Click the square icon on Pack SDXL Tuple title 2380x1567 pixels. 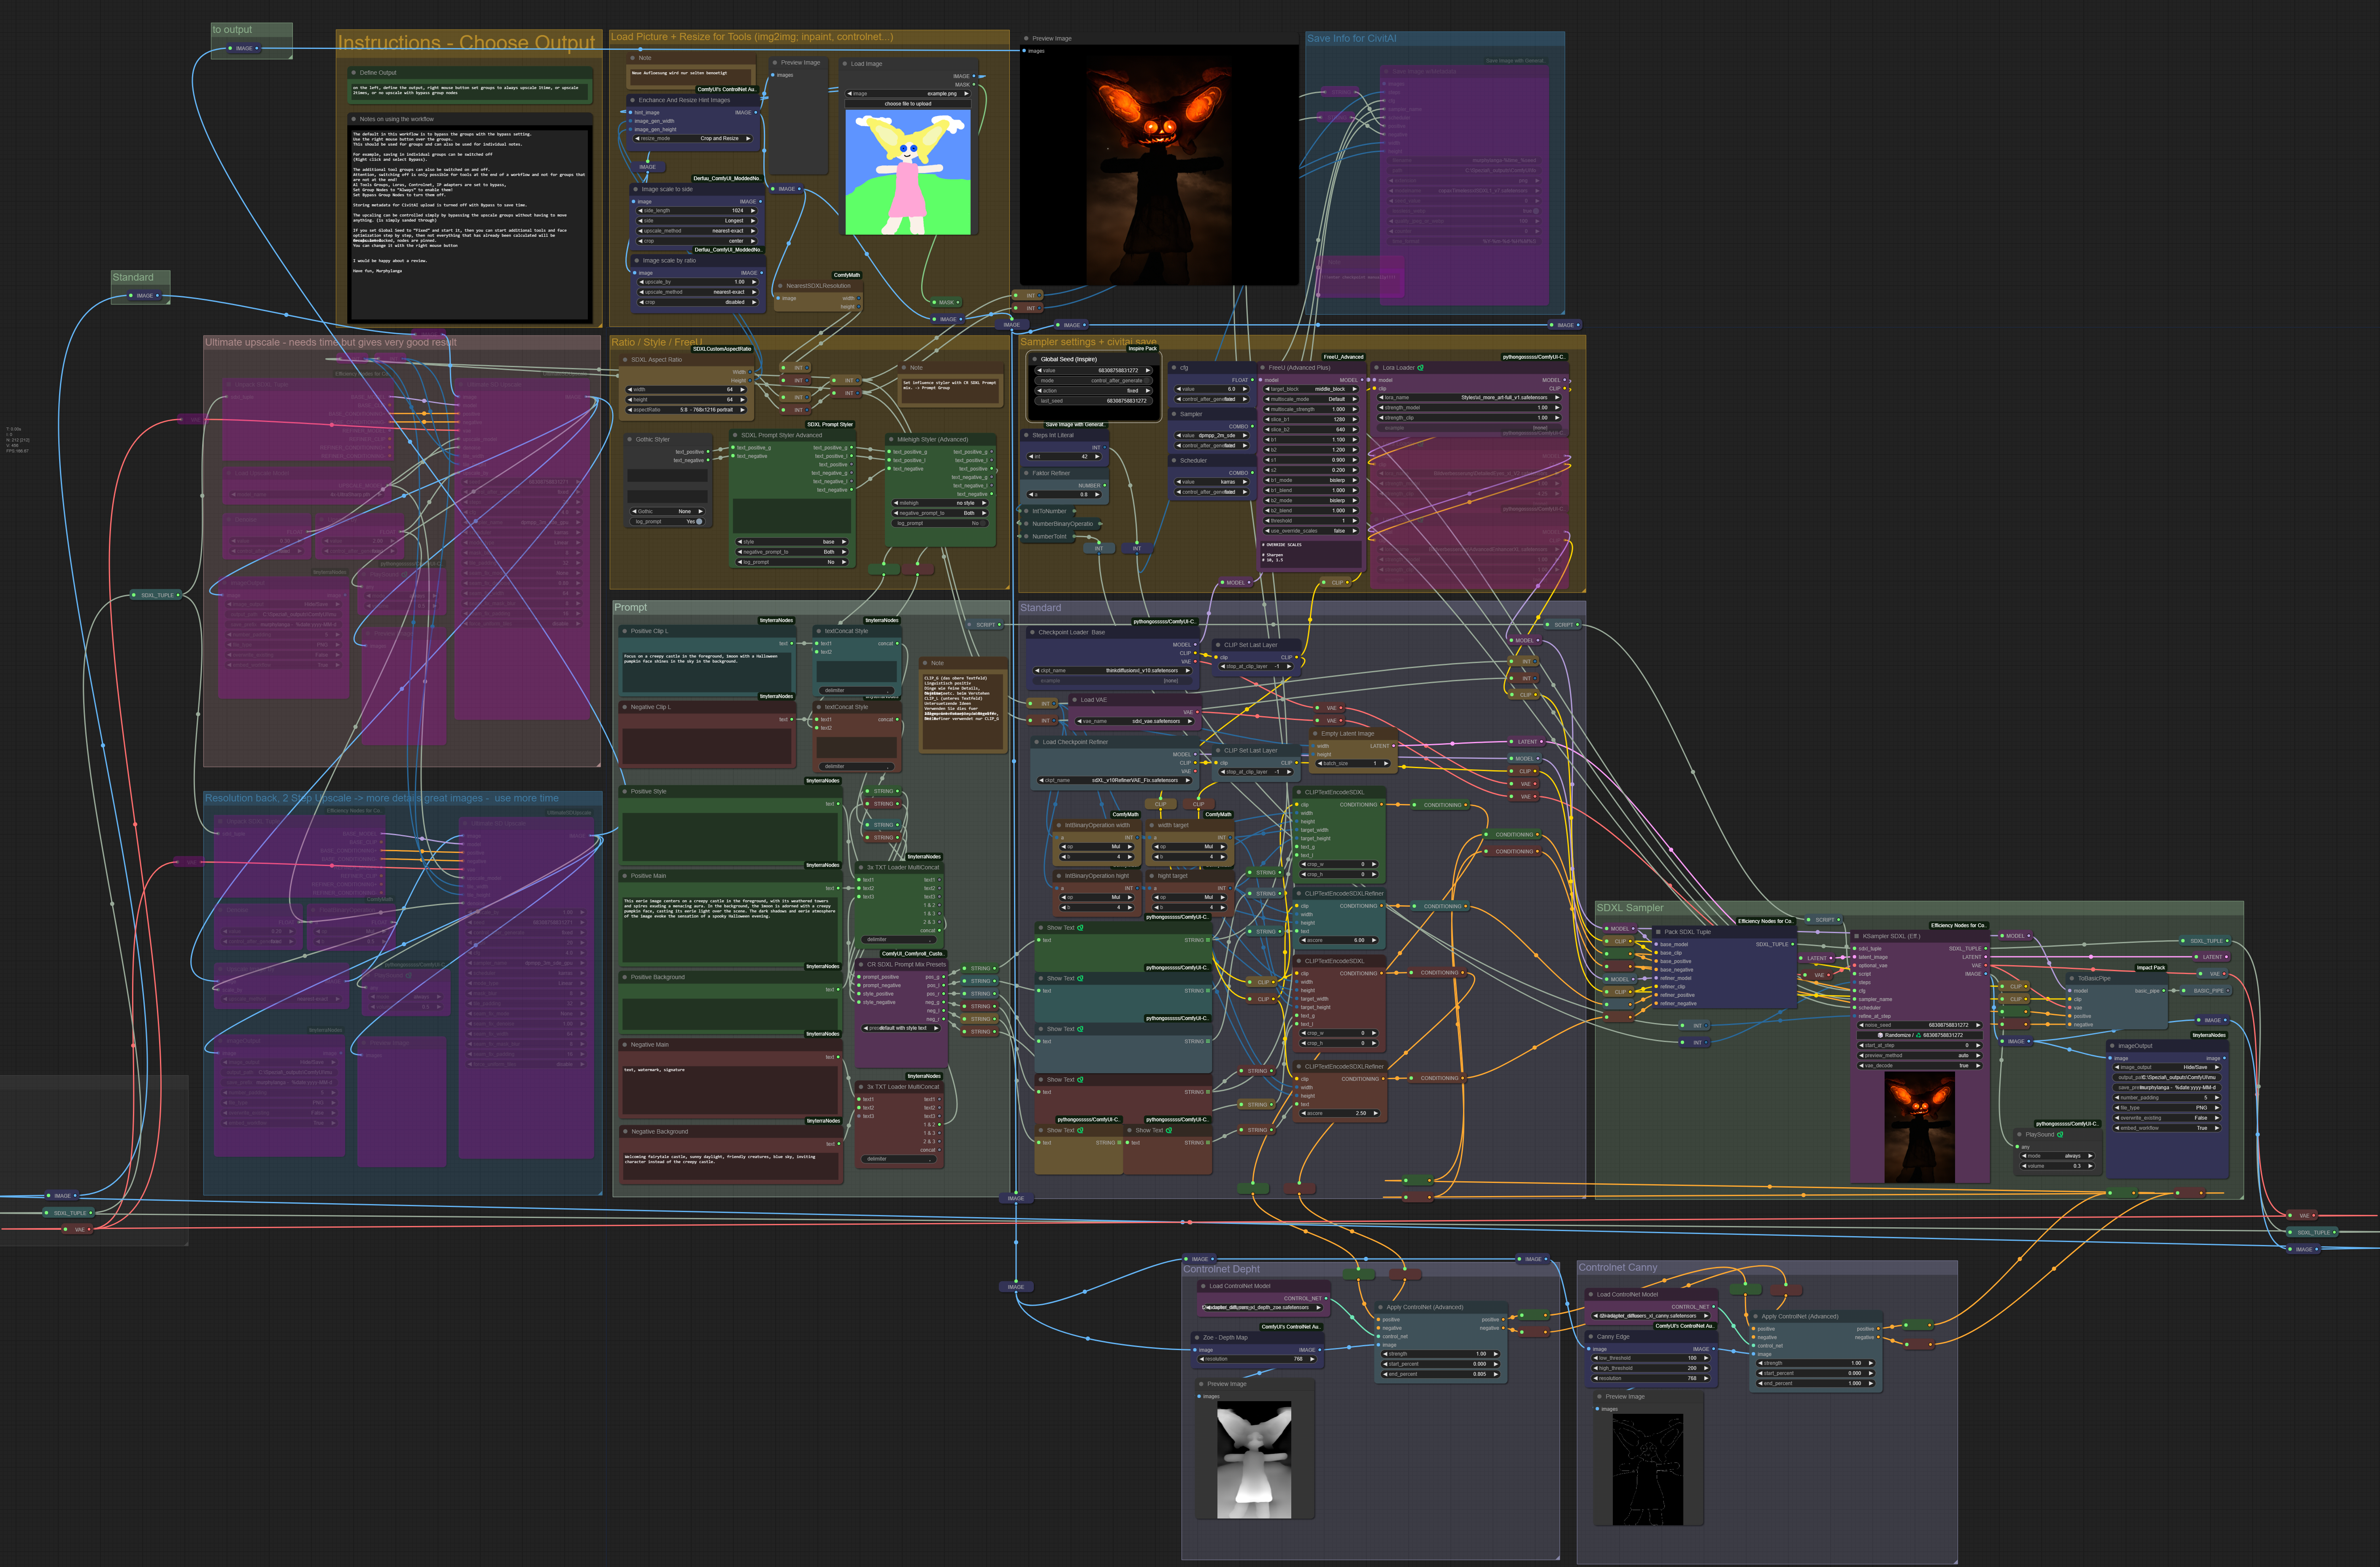1658,932
